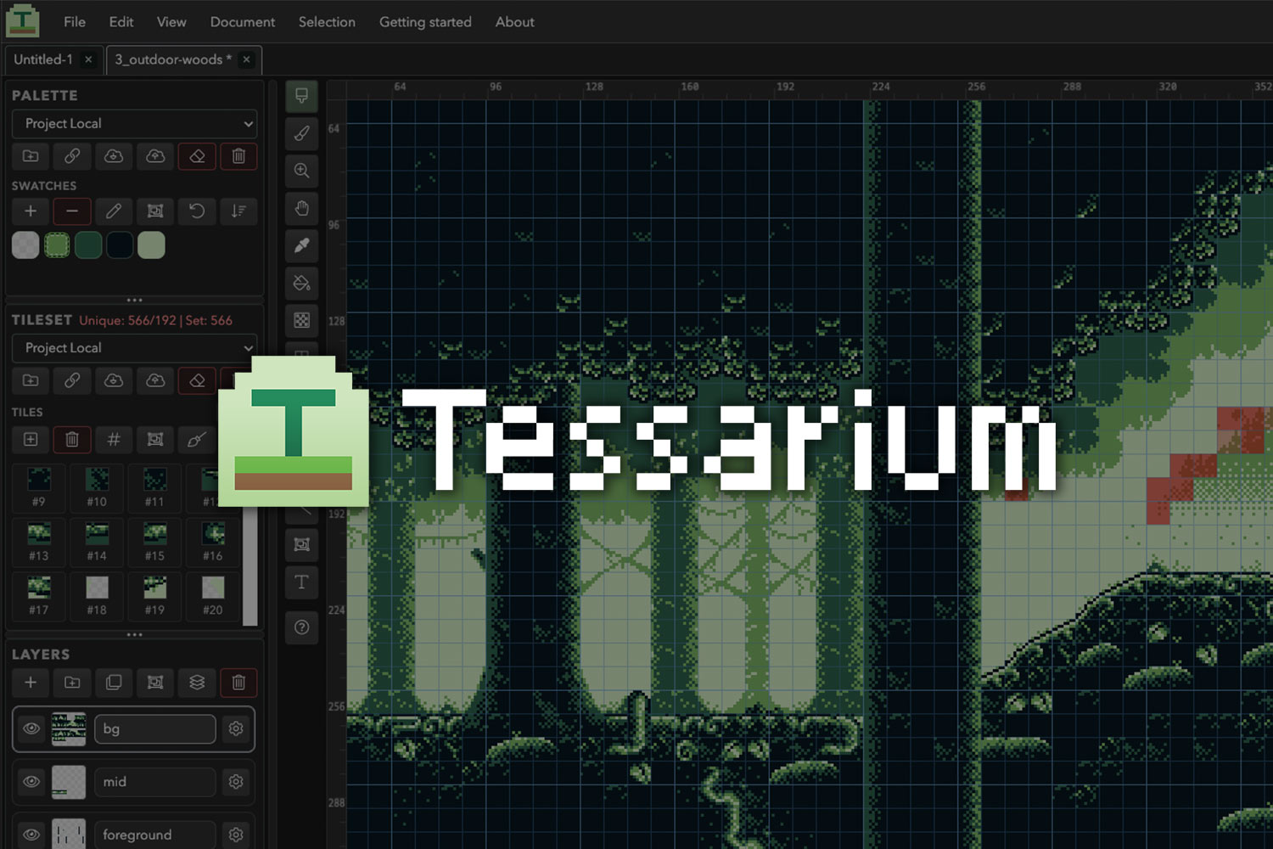Click tileset link icon
Viewport: 1273px width, 849px height.
click(x=72, y=380)
